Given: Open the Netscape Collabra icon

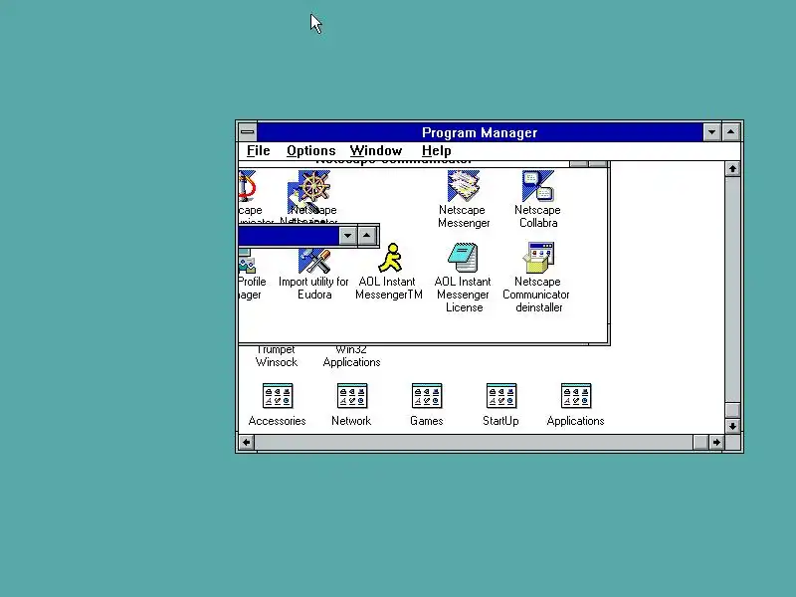Looking at the screenshot, I should pos(538,186).
